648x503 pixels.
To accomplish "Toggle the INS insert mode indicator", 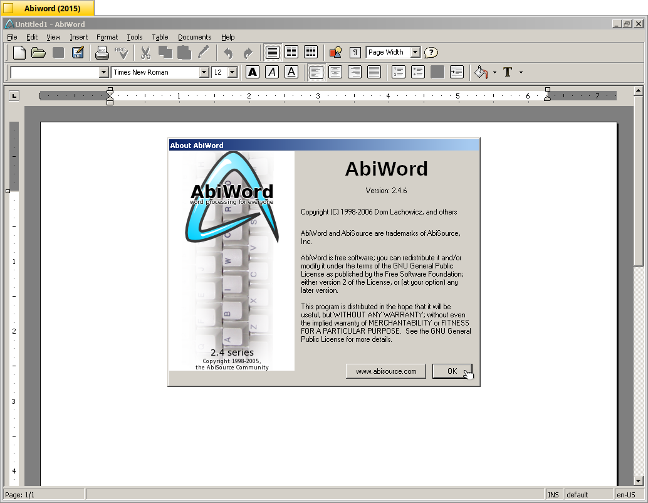I will point(553,495).
